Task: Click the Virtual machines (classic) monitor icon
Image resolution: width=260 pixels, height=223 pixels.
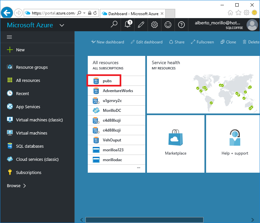Action: coord(10,119)
